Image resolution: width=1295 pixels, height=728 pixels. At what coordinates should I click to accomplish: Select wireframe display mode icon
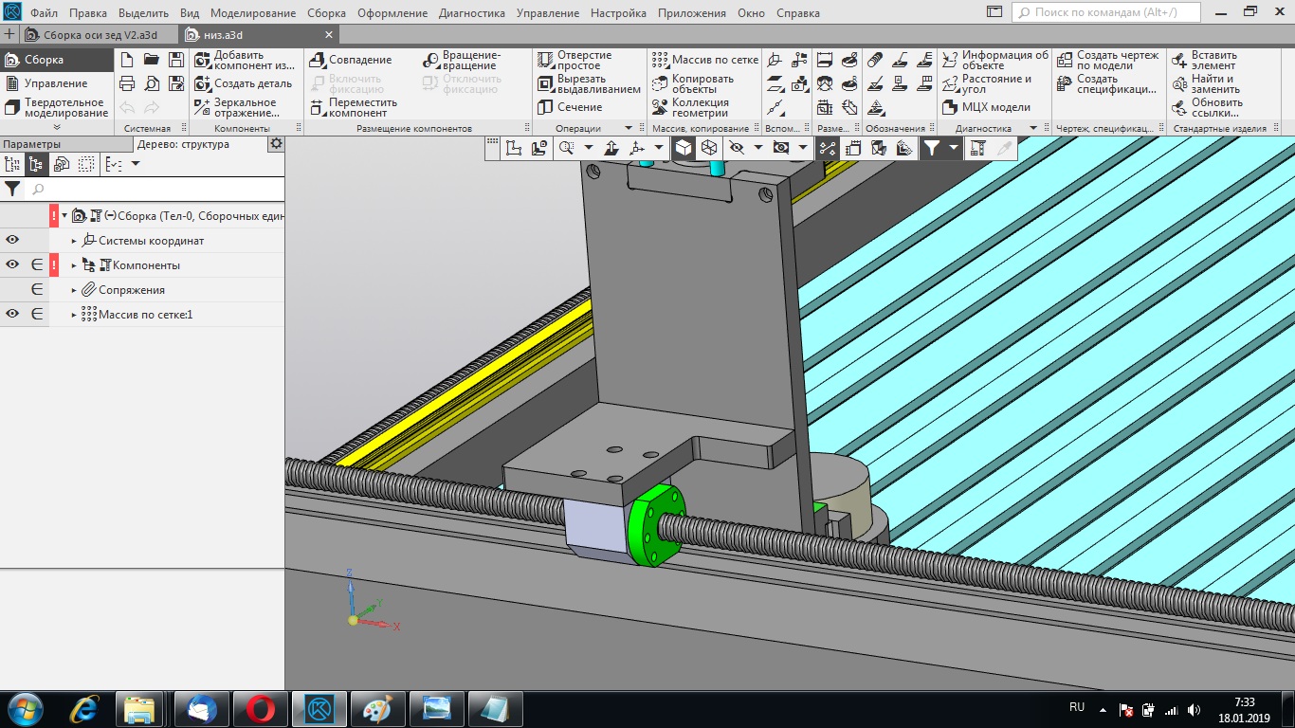[708, 148]
